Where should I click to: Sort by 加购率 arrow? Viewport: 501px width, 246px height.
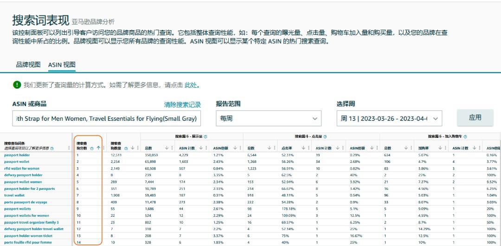point(440,148)
